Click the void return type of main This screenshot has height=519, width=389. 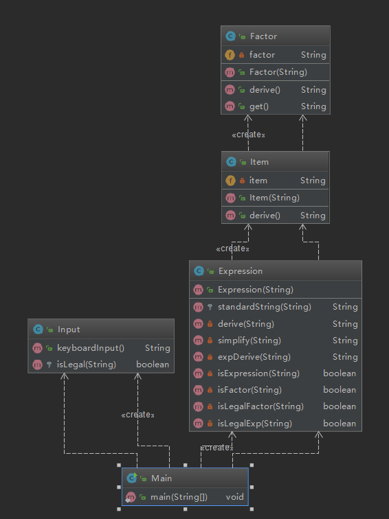(234, 497)
